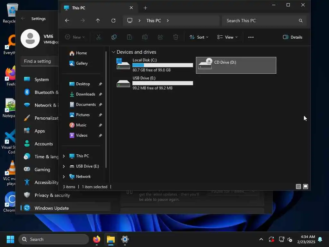Click the navigation pane scrollbar
The width and height of the screenshot is (329, 247).
[x=106, y=109]
